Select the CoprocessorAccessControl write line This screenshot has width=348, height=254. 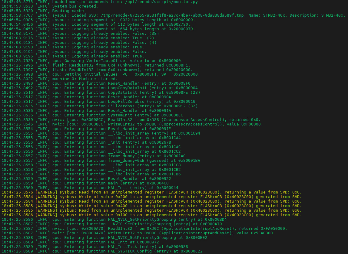click(x=151, y=124)
